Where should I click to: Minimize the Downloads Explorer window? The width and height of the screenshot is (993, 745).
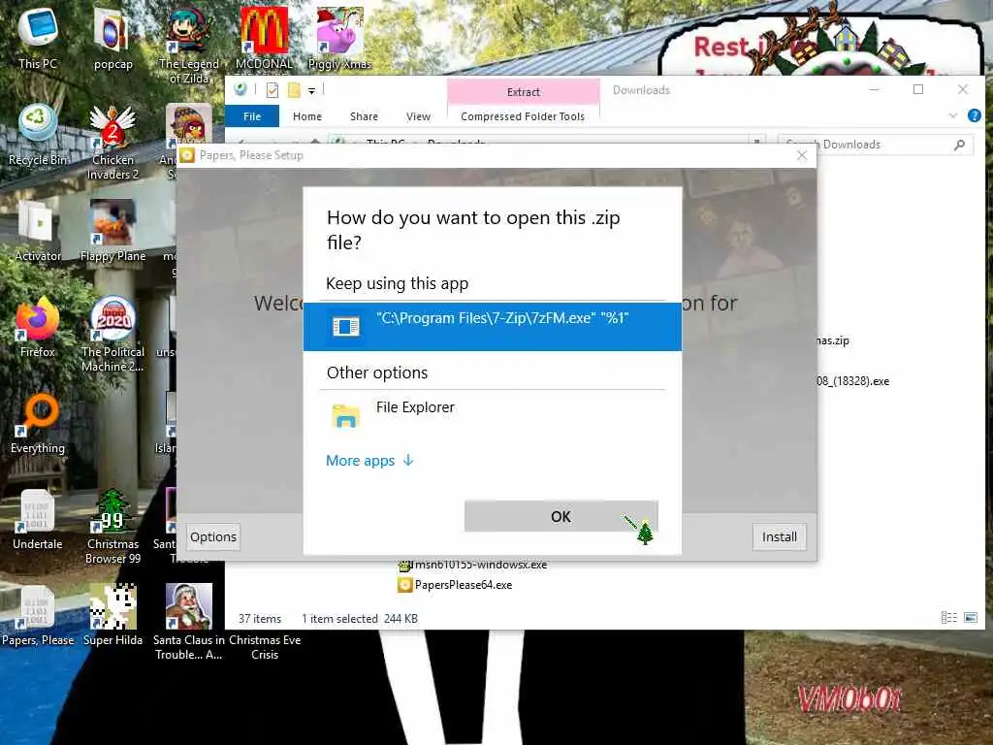pyautogui.click(x=875, y=89)
